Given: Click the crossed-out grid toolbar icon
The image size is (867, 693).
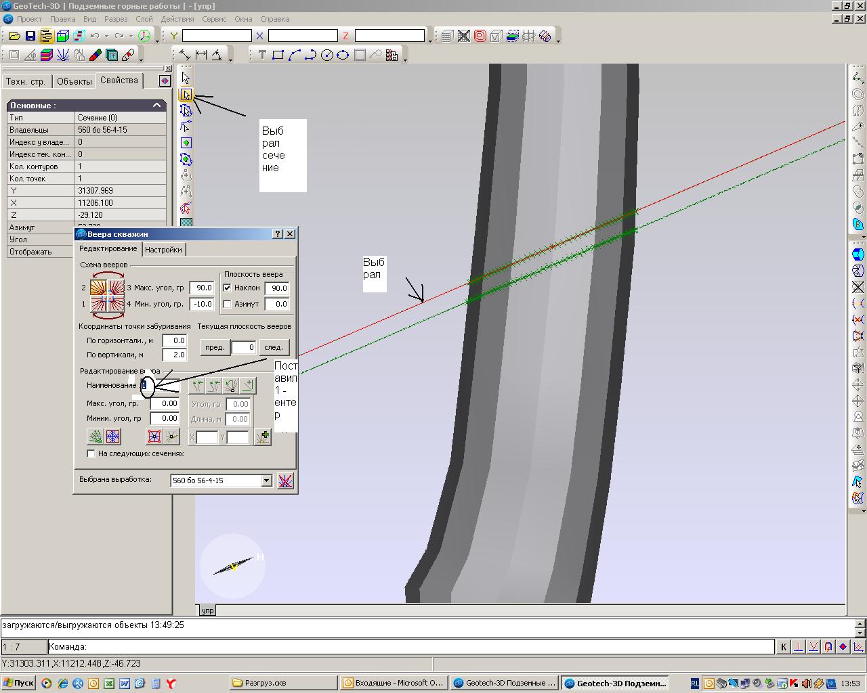Looking at the screenshot, I should 464,36.
